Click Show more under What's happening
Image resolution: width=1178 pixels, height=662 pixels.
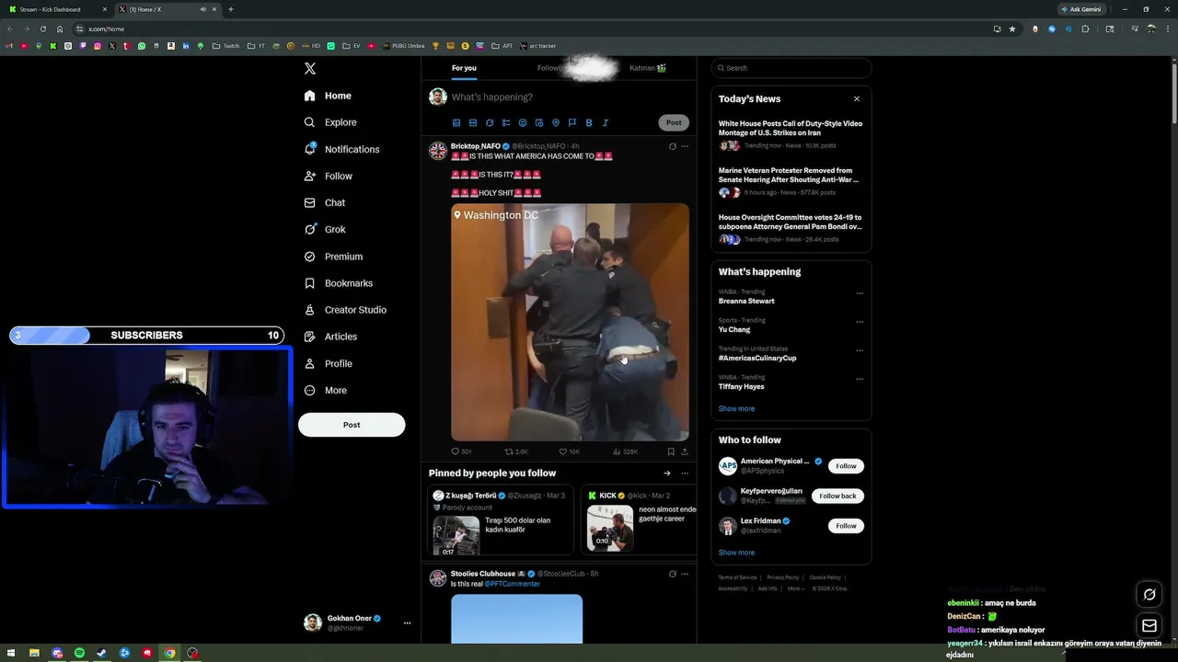736,408
